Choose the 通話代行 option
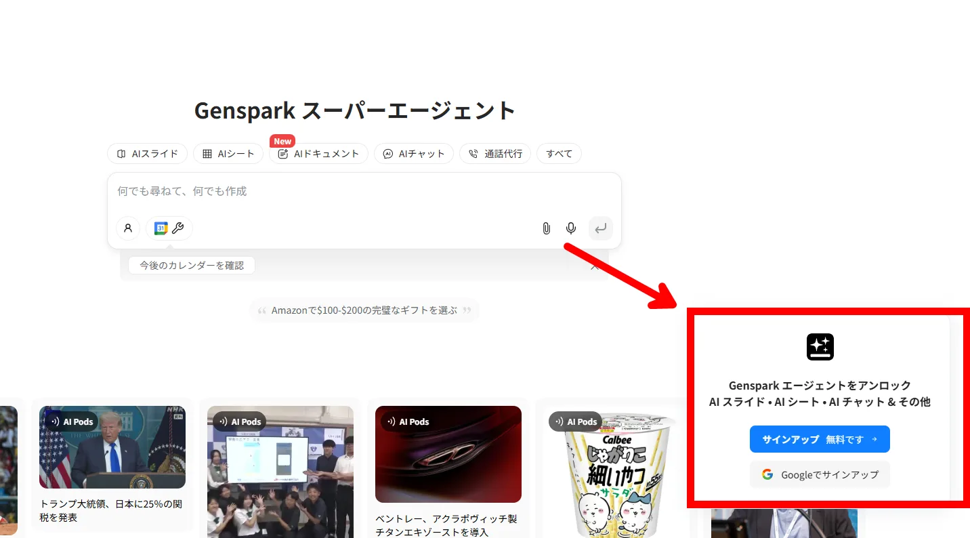Screen dimensions: 970x538 (x=495, y=154)
